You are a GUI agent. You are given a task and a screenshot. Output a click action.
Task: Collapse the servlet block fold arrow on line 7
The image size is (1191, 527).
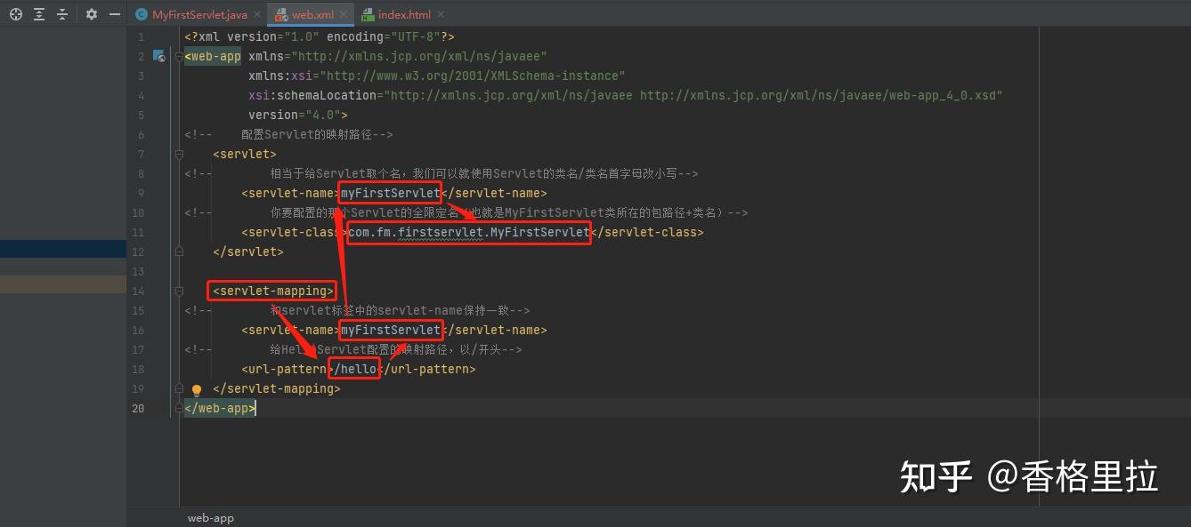coord(179,153)
